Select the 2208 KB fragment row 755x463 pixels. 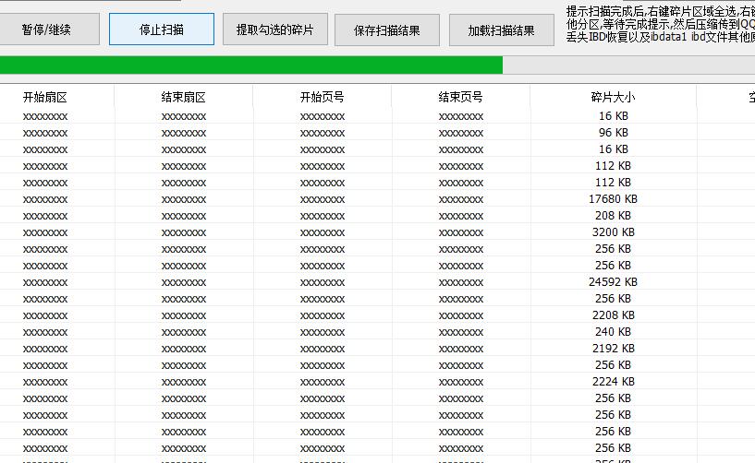(x=613, y=315)
